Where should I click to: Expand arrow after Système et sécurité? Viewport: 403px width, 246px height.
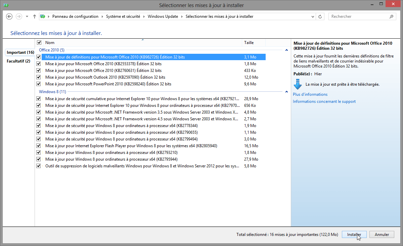coord(144,16)
